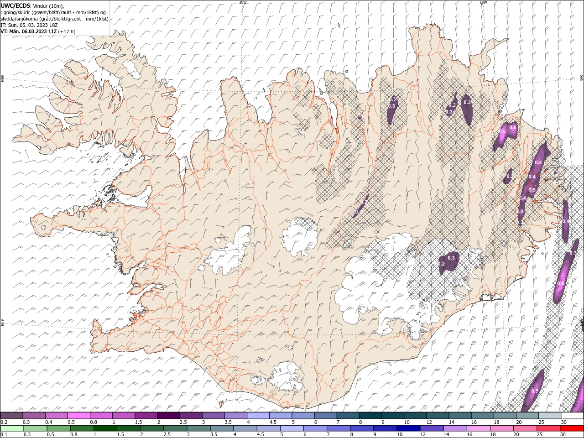Screen dimensions: 584x438
Task: Click the purple 1.5 snow legend swatch
Action: pyautogui.click(x=146, y=416)
